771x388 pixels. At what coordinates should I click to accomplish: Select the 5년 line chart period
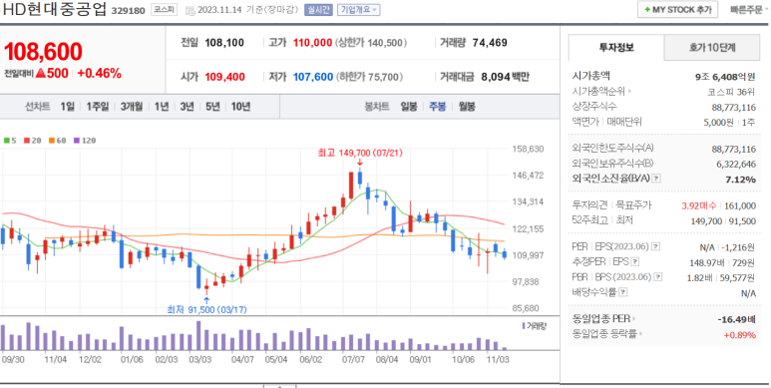(x=212, y=106)
